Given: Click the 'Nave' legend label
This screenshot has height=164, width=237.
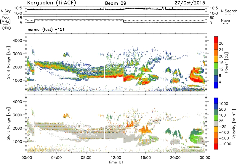Looking at the screenshot, I should tap(225, 20).
